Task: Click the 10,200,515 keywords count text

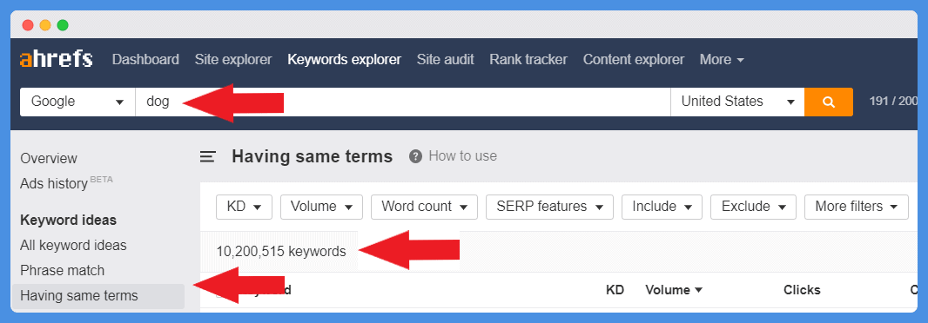Action: coord(281,252)
